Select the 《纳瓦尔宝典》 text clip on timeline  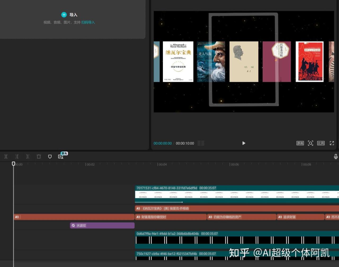tap(236, 208)
